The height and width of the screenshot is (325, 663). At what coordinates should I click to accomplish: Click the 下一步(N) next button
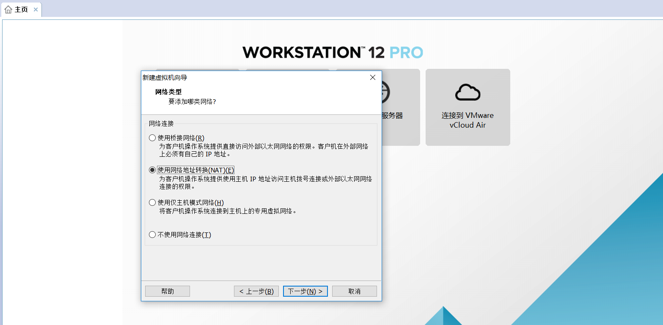click(305, 291)
